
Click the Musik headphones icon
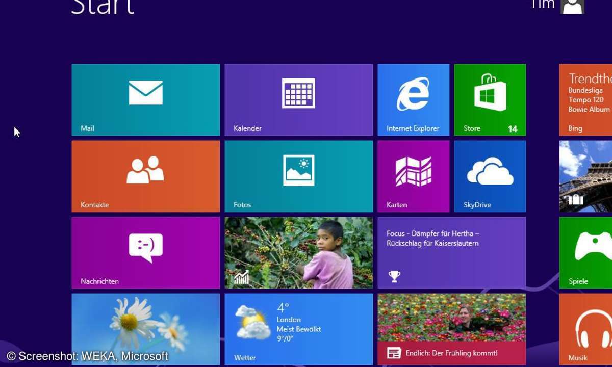click(x=595, y=328)
